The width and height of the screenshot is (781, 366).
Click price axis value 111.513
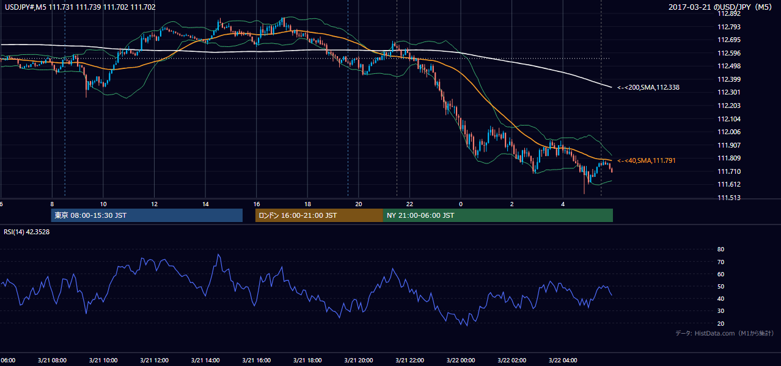click(x=728, y=198)
